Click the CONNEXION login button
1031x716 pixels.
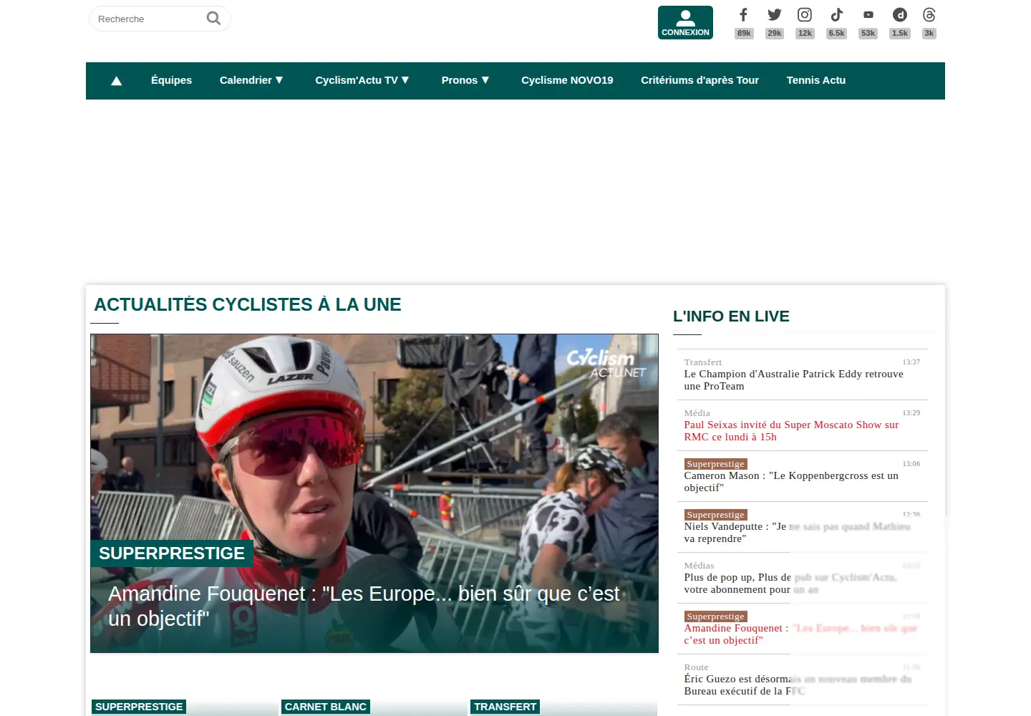(x=685, y=22)
